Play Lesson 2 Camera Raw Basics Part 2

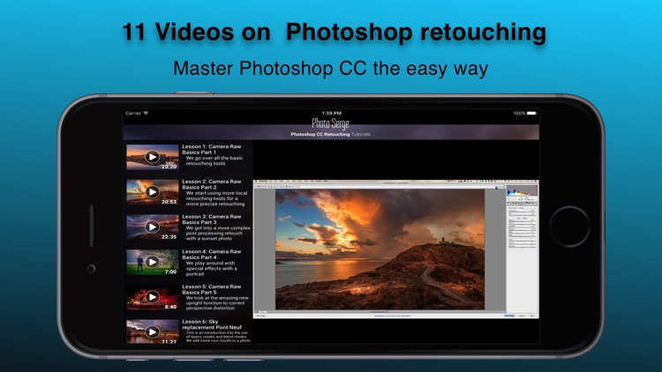click(x=152, y=192)
